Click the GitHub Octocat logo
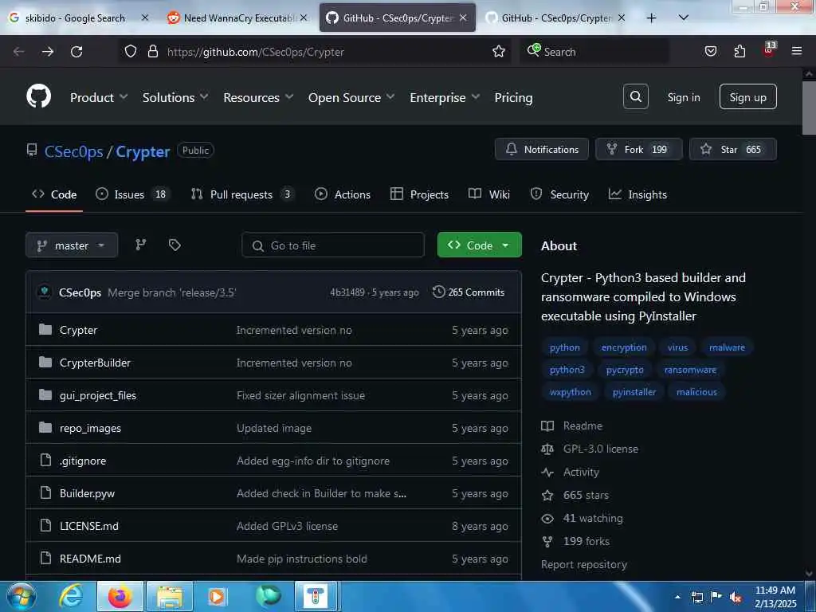The image size is (816, 612). click(x=38, y=96)
